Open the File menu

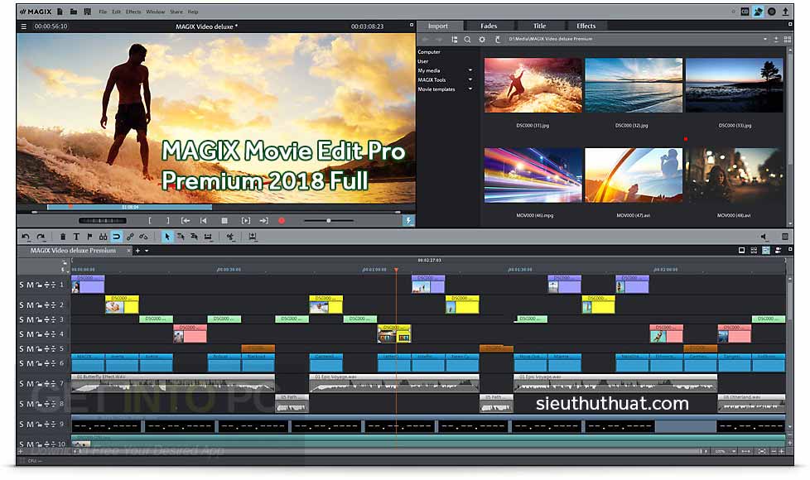(103, 12)
